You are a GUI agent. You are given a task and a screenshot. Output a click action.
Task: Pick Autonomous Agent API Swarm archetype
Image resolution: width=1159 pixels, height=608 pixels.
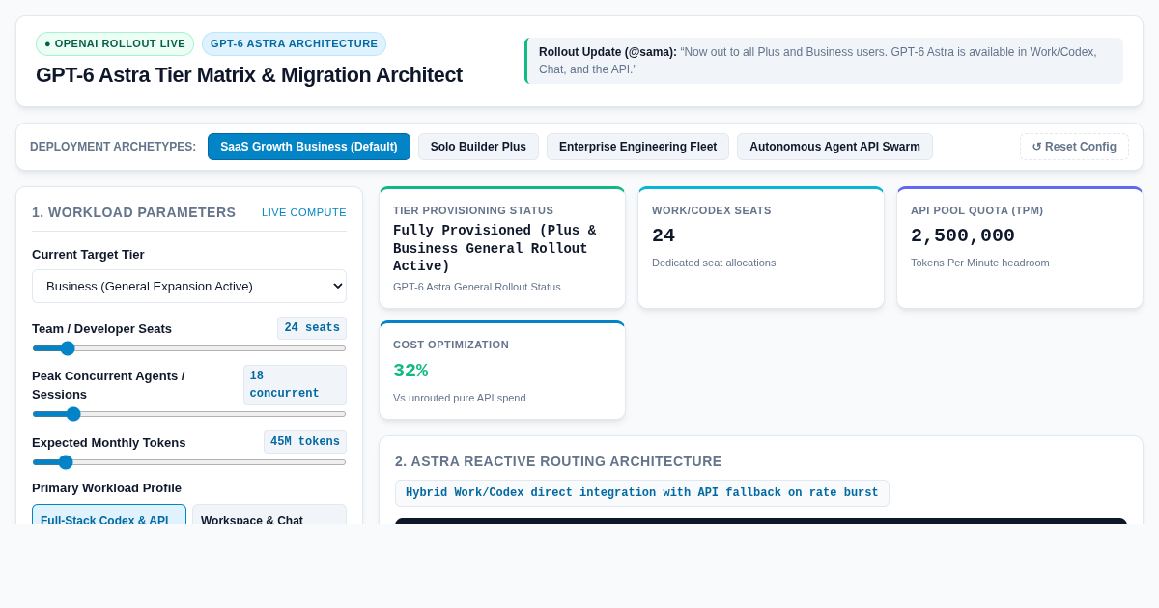click(834, 147)
